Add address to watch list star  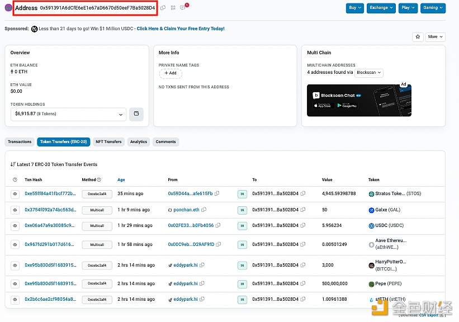[418, 36]
